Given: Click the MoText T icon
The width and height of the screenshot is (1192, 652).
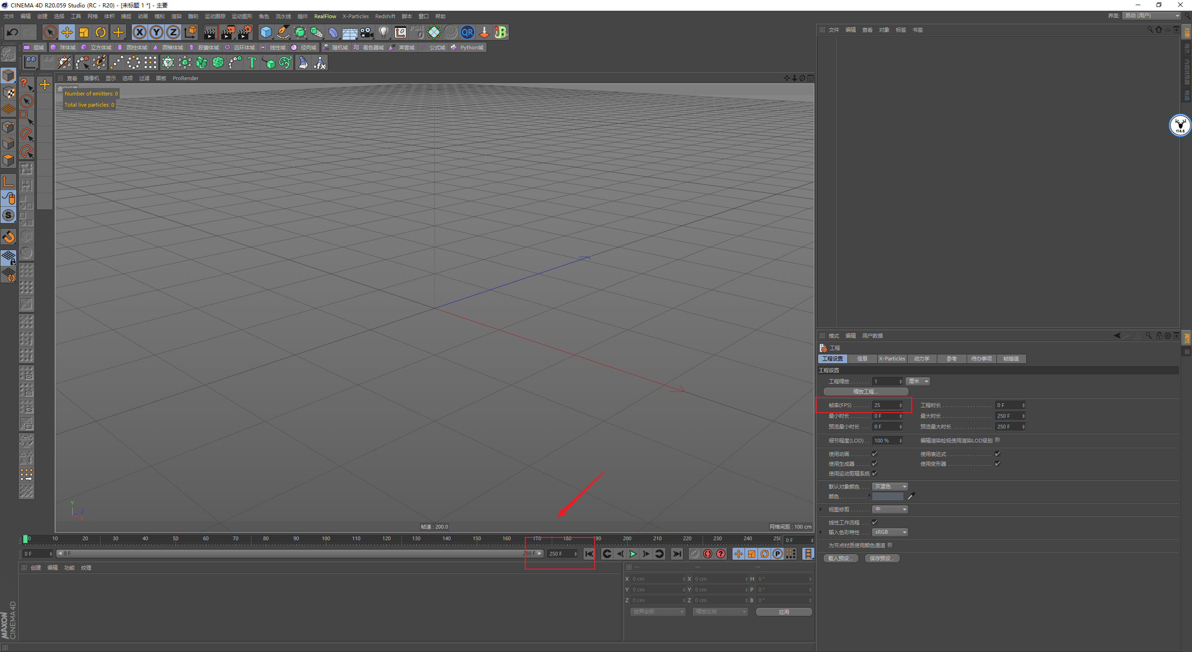Looking at the screenshot, I should pos(252,62).
